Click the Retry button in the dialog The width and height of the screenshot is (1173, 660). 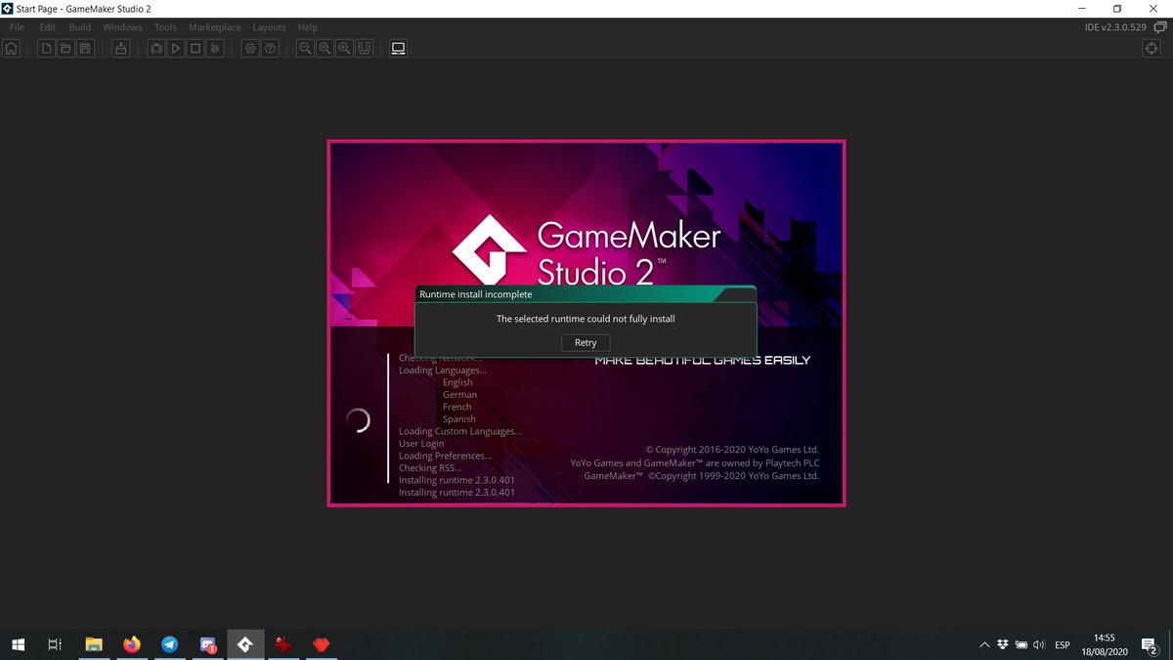pyautogui.click(x=586, y=342)
